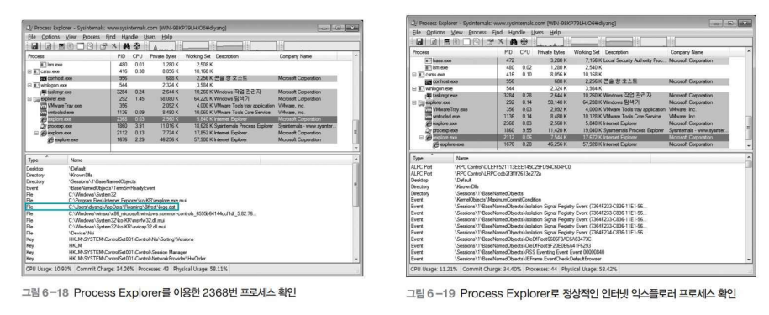
Task: Collapse iexplore.exe PID 2112 node in Figure 6-19 window
Action: [x=421, y=138]
